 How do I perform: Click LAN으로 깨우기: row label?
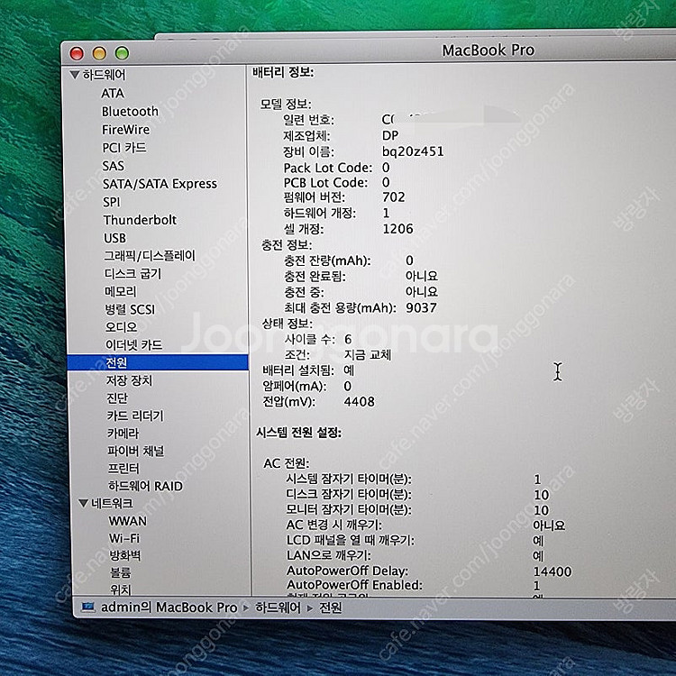coord(329,555)
